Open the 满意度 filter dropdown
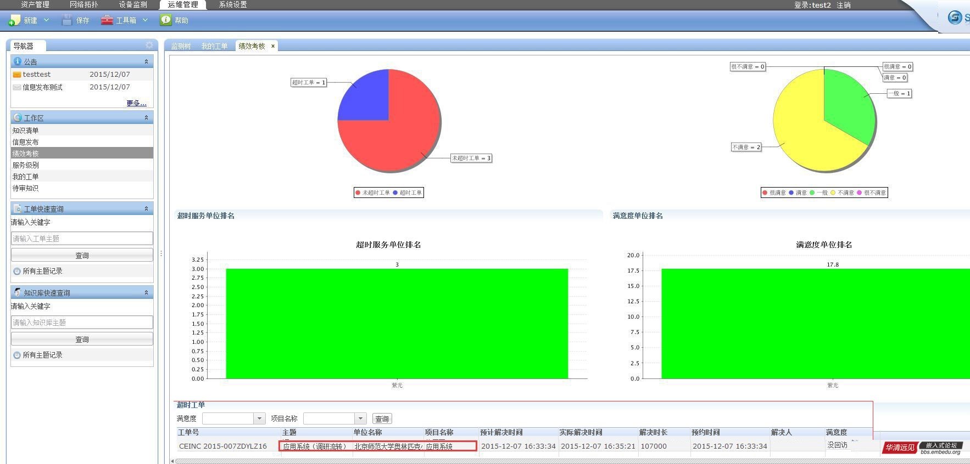 tap(259, 419)
